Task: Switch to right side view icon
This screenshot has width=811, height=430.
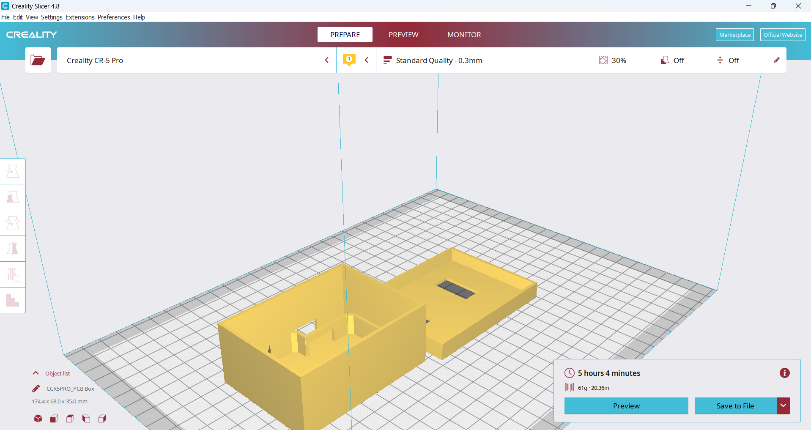Action: click(x=102, y=419)
